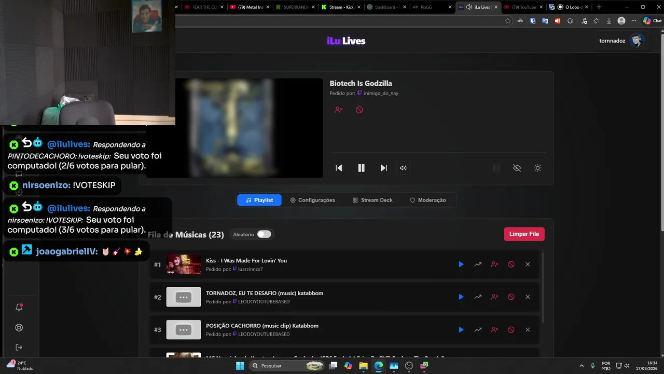Bookmark this page with the star icon

point(507,21)
